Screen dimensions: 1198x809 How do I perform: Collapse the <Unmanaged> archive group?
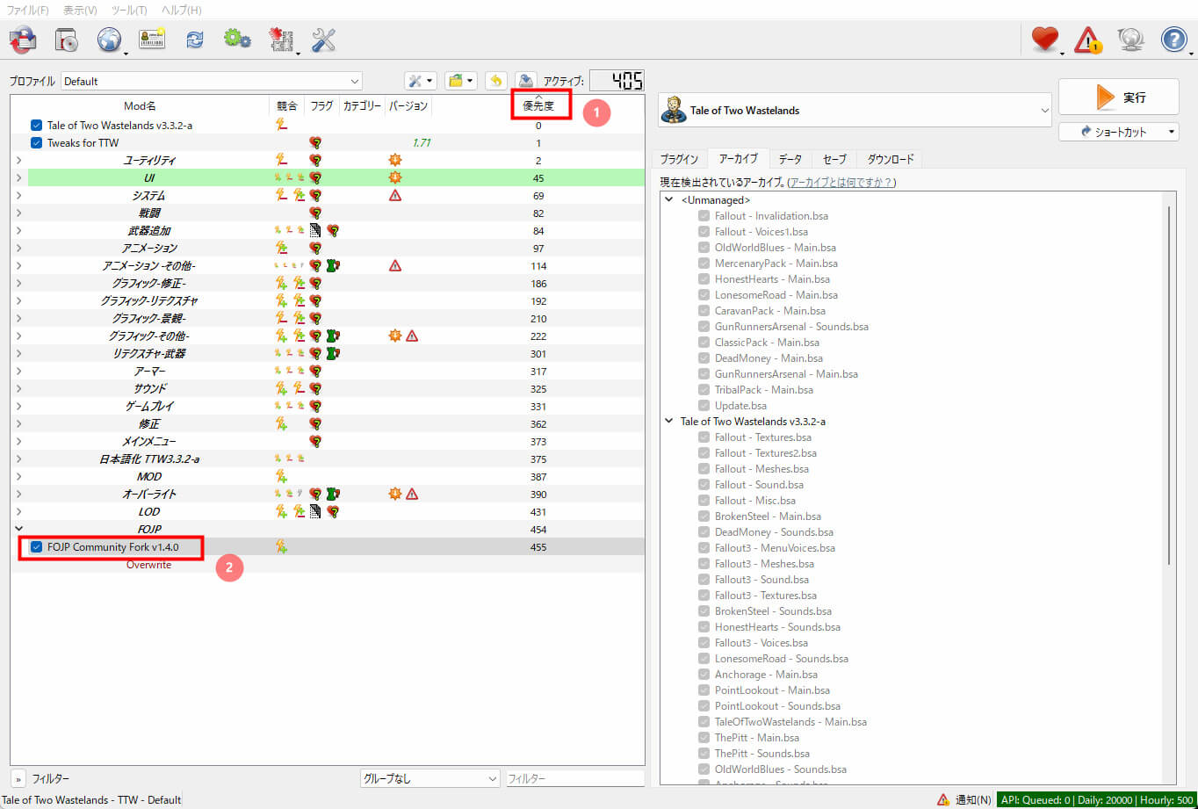[x=669, y=200]
